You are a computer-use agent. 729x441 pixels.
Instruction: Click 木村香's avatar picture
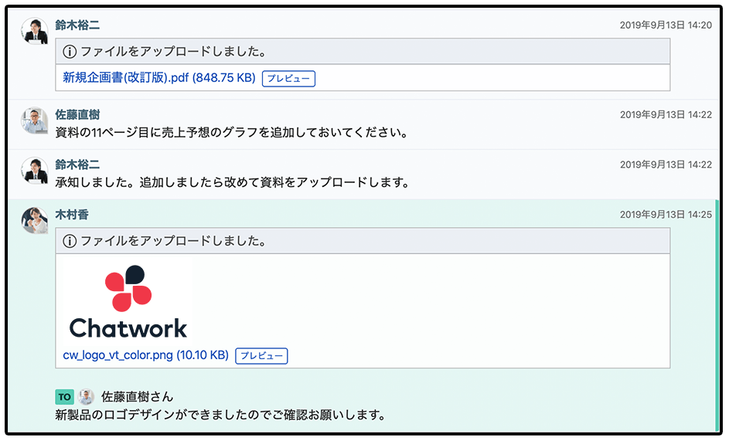(x=35, y=220)
